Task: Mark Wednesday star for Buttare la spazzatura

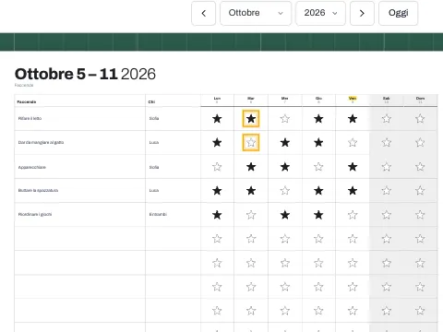Action: click(x=285, y=191)
